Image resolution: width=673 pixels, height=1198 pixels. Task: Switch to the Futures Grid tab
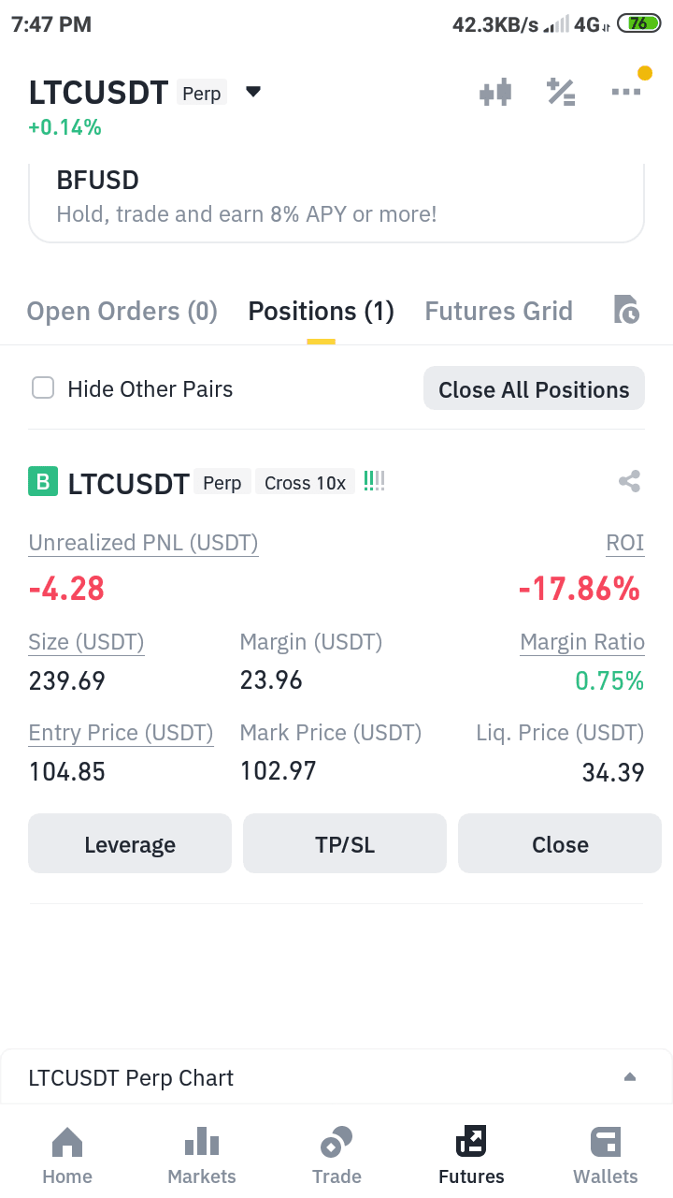pos(499,311)
